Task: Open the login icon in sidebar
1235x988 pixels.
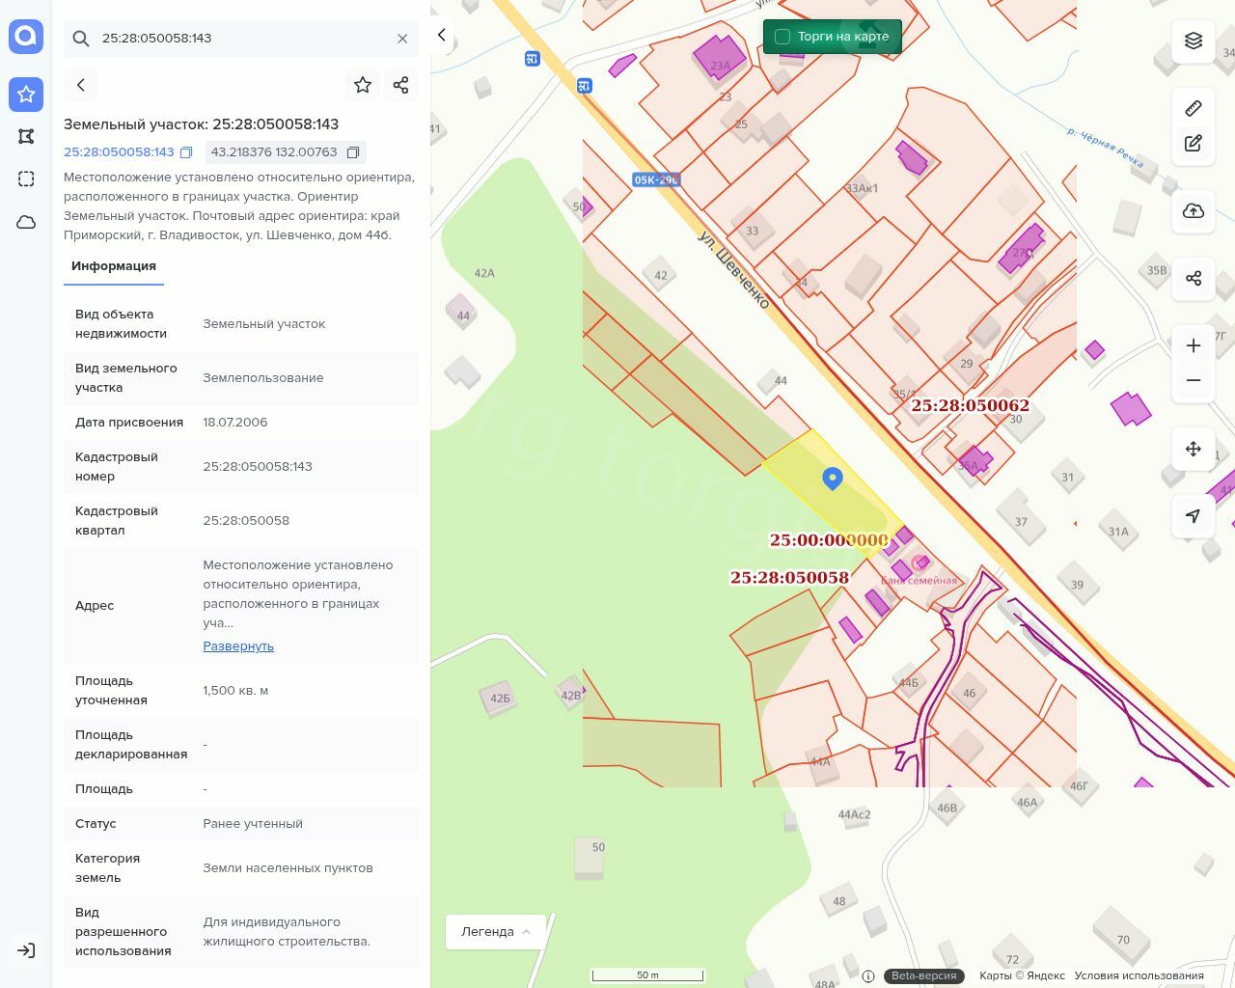Action: 26,950
